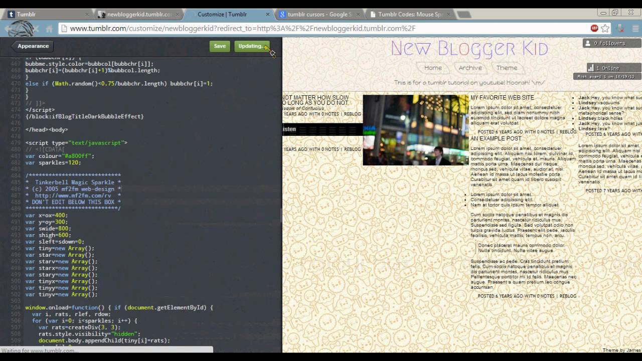
Task: Go to the browser home page icon
Action: pyautogui.click(x=49, y=29)
